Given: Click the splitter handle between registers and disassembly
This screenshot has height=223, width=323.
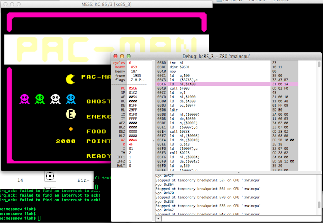Looking at the screenshot, I should 153,141.
